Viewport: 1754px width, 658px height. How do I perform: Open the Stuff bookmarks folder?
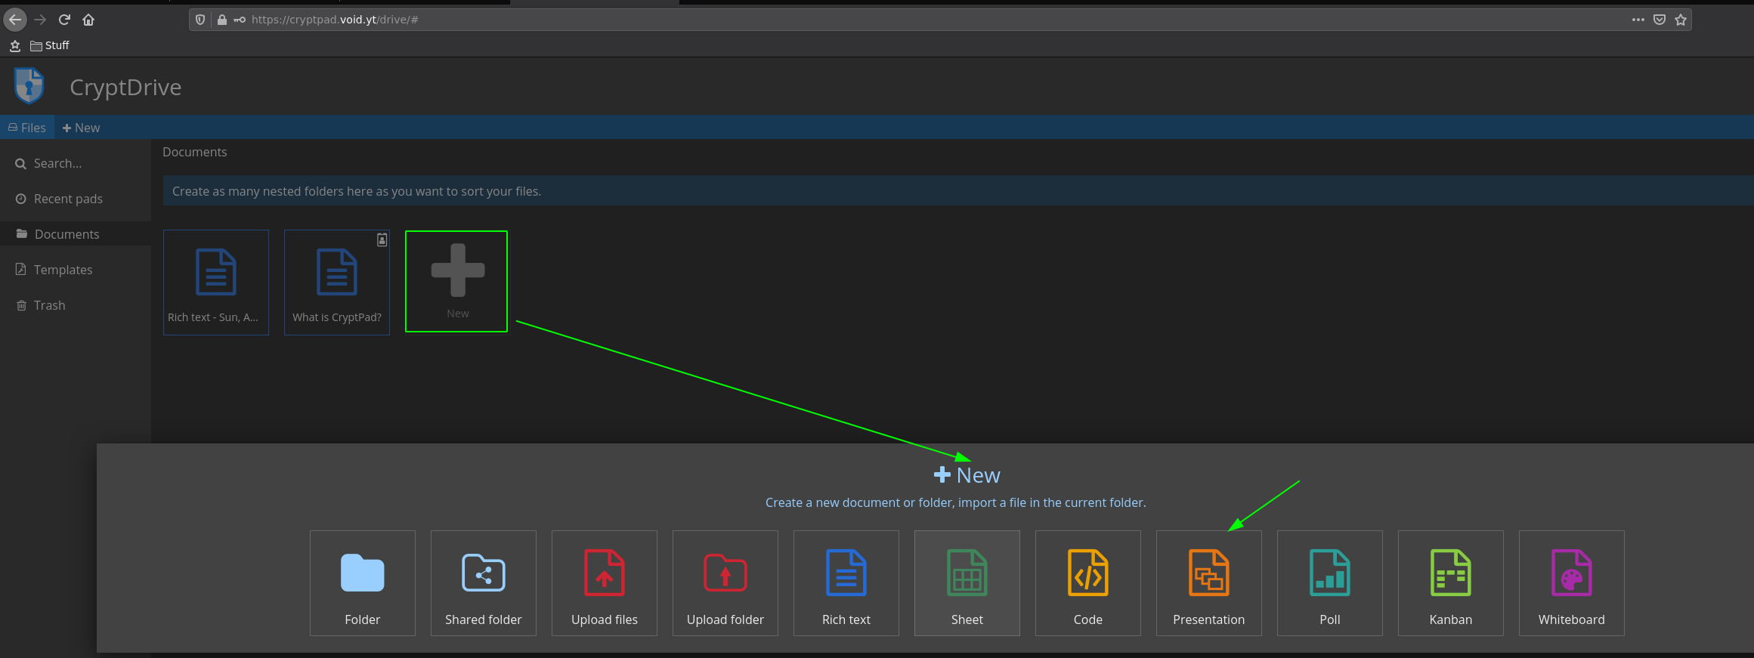[x=50, y=45]
